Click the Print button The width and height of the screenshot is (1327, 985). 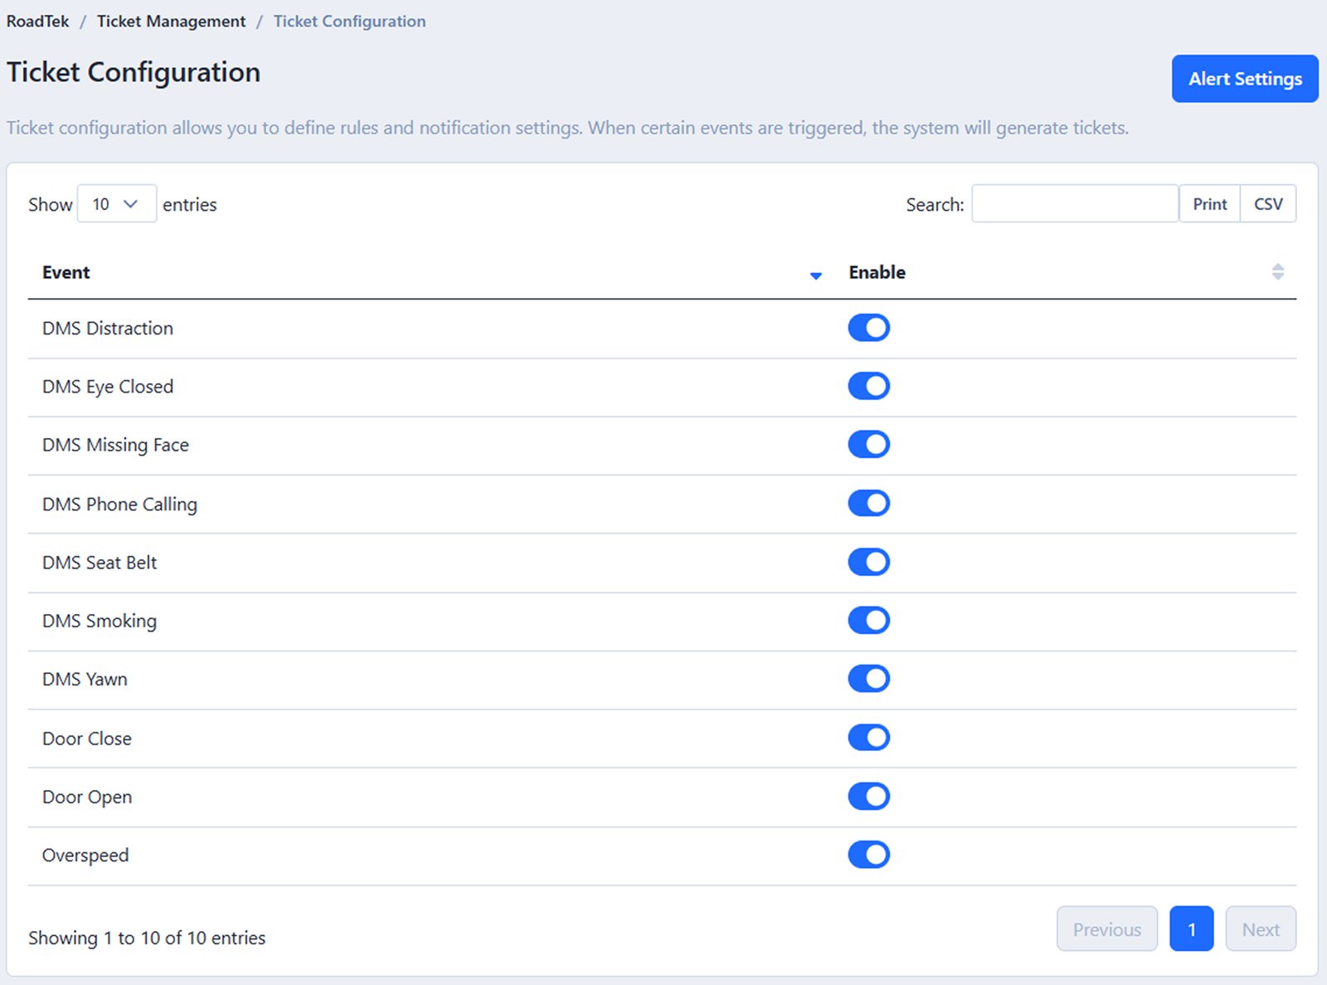click(x=1209, y=204)
